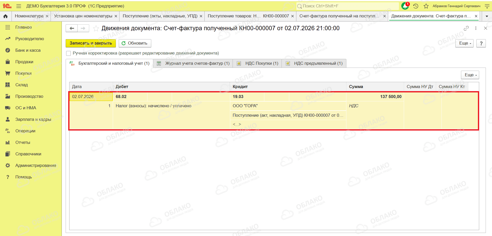
Task: Open notifications bell icon
Action: click(x=405, y=6)
